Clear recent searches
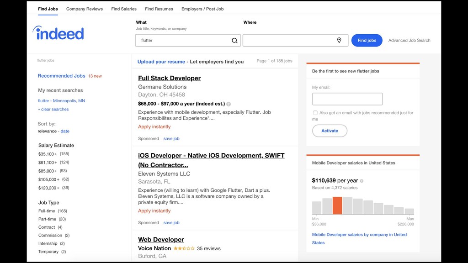 [54, 110]
